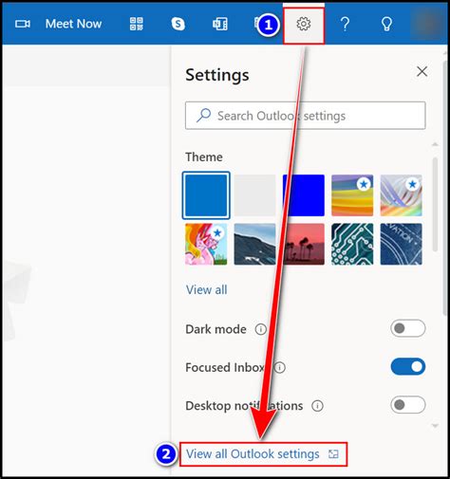Click the magnifier icon in settings search
The image size is (450, 479).
(x=203, y=116)
